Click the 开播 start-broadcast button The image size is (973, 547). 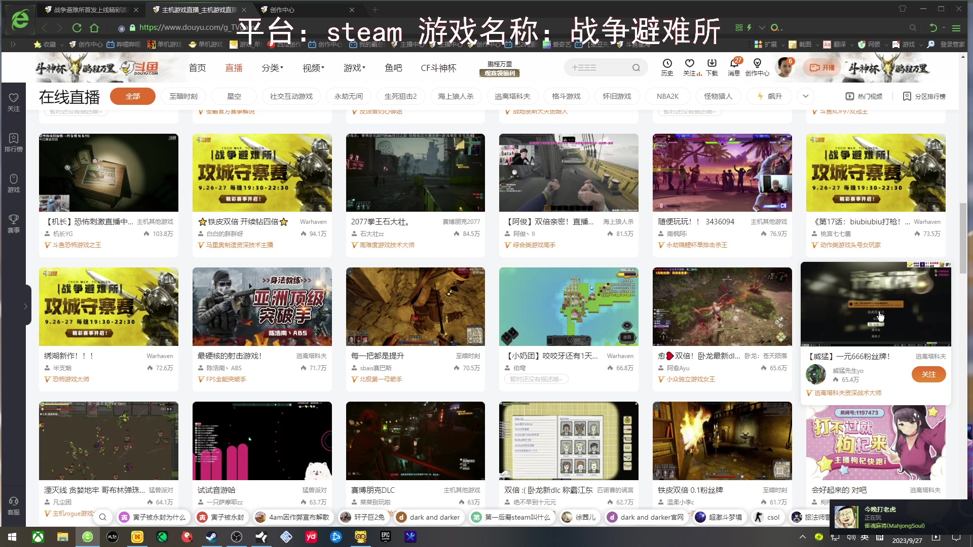821,67
